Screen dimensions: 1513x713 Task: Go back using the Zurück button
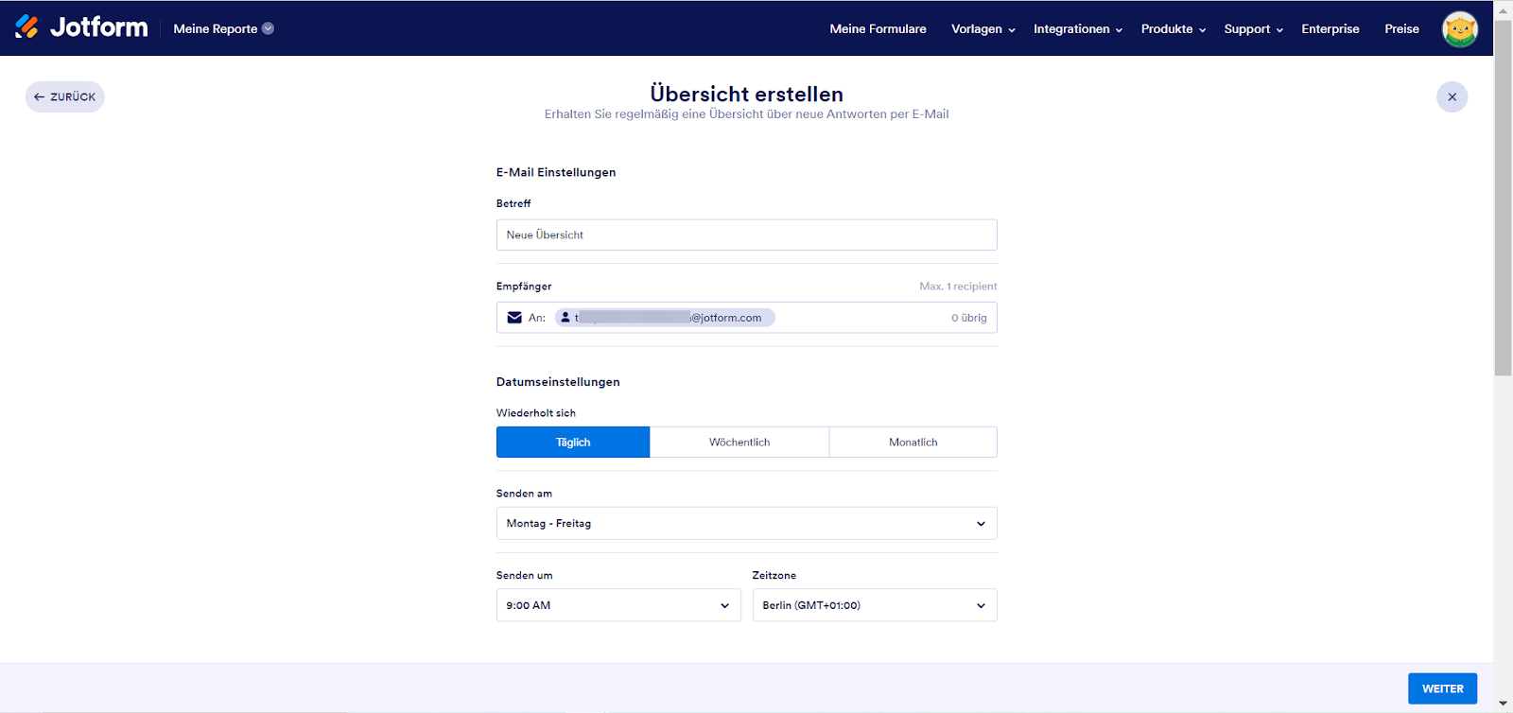[65, 97]
